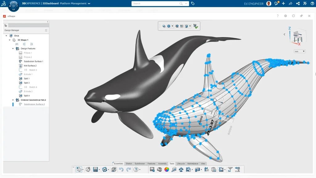Click the tag icon beside search bar
Image resolution: width=316 pixels, height=178 pixels.
tap(193, 4)
